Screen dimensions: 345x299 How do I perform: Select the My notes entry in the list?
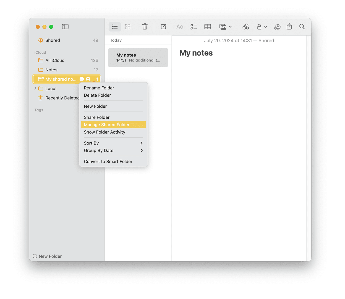pyautogui.click(x=138, y=58)
